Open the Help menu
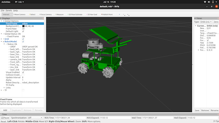Image resolution: width=219 pixels, height=123 pixels. (x=15, y=11)
